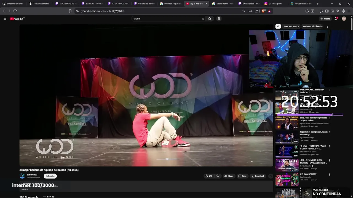Screen dimensions: 353x198
Task: Download the video
Action: coord(258,176)
